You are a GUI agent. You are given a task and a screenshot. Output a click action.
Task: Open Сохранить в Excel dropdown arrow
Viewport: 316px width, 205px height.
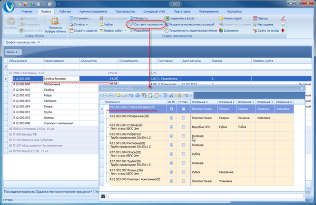tap(196, 18)
